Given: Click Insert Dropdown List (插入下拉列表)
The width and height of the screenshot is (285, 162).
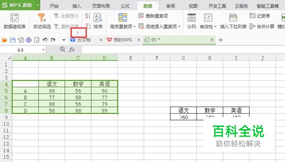Looking at the screenshot, I should 233,21.
